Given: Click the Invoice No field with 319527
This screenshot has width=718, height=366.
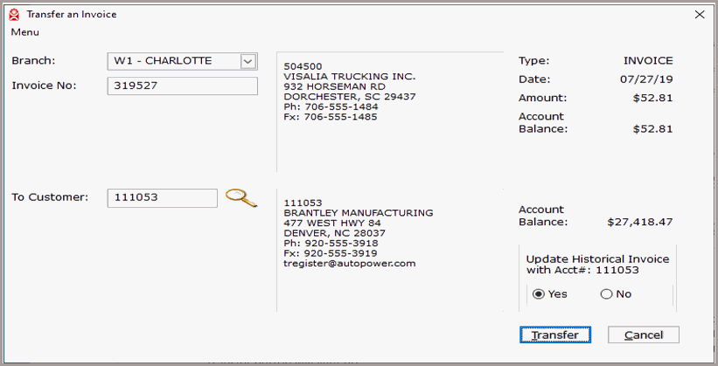Looking at the screenshot, I should pos(182,86).
